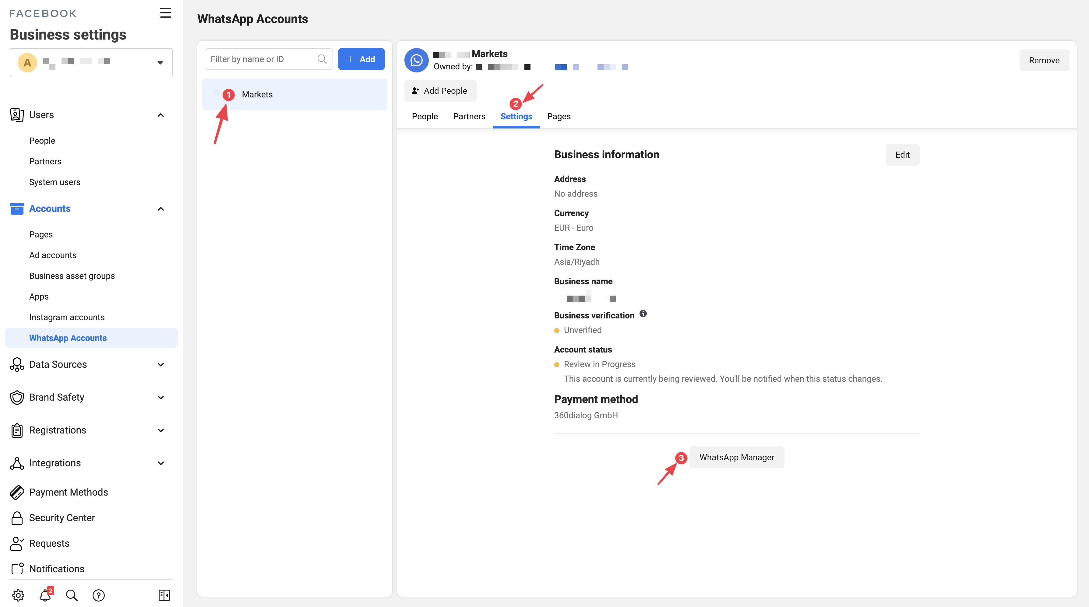Focus the Filter by name or ID field
The height and width of the screenshot is (607, 1089).
pos(269,59)
